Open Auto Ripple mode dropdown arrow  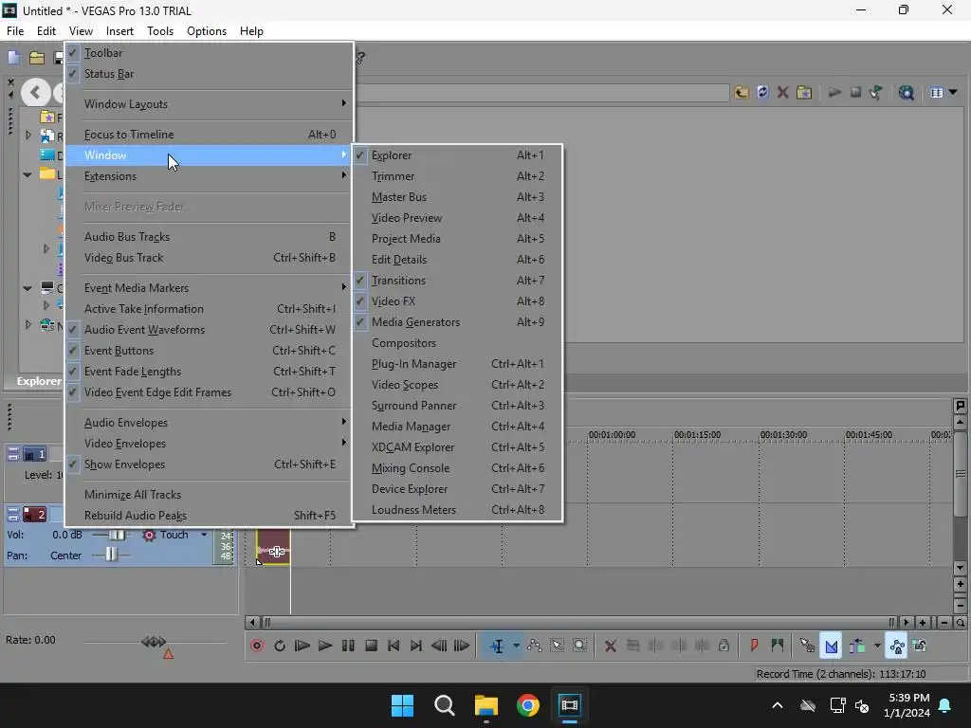(x=877, y=646)
